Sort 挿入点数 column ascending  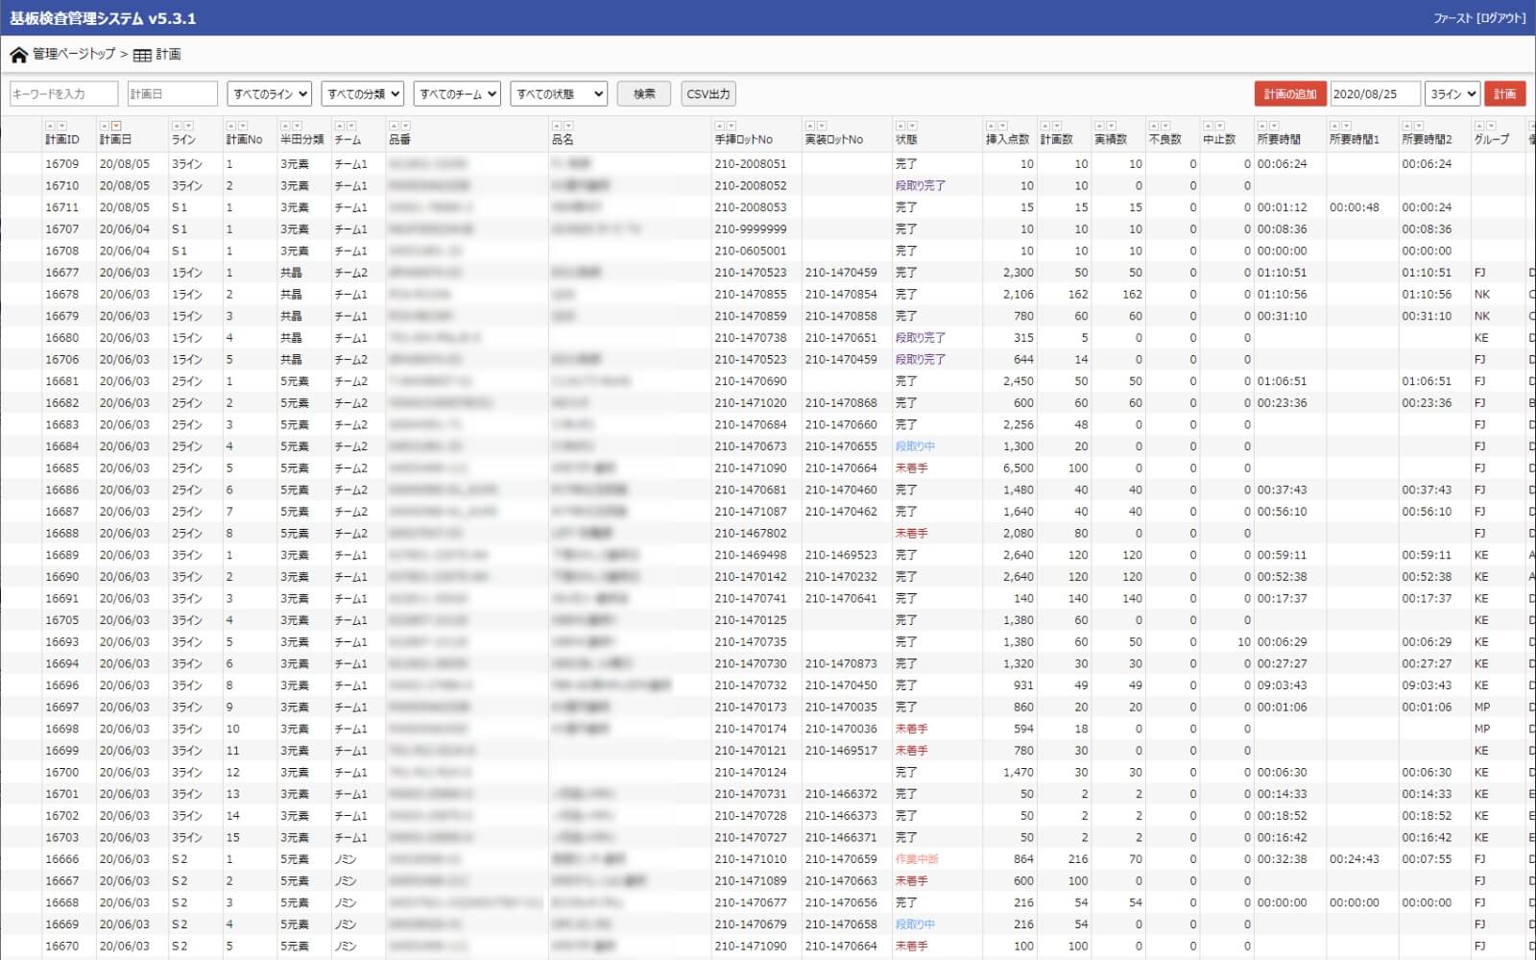[x=991, y=127]
